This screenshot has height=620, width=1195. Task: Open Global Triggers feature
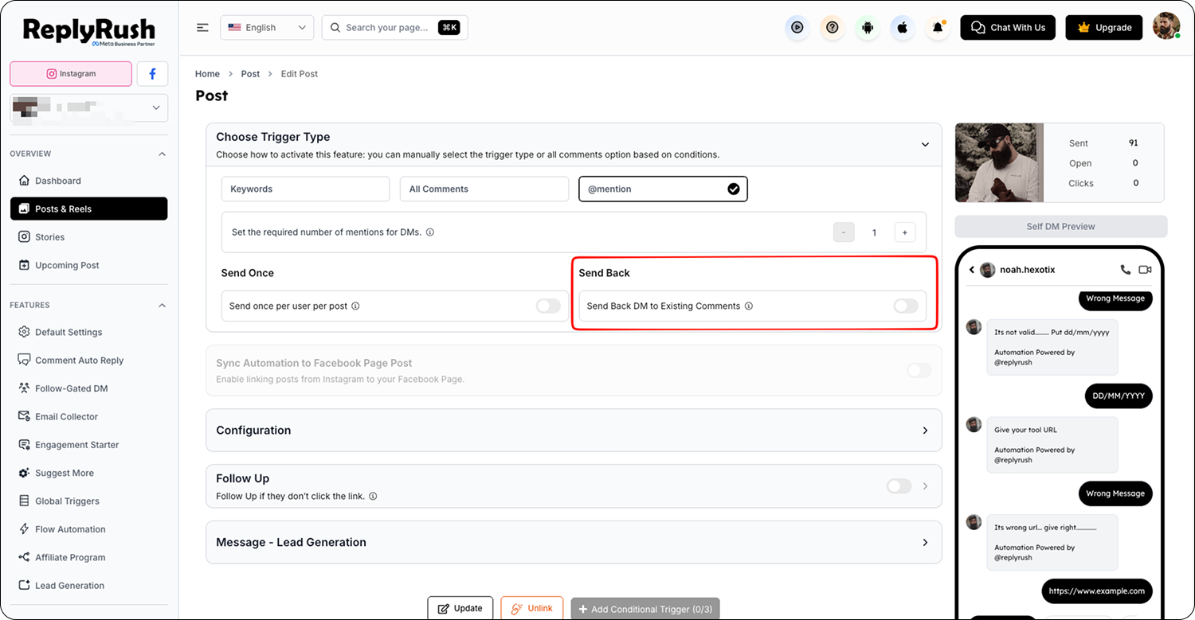(89, 501)
